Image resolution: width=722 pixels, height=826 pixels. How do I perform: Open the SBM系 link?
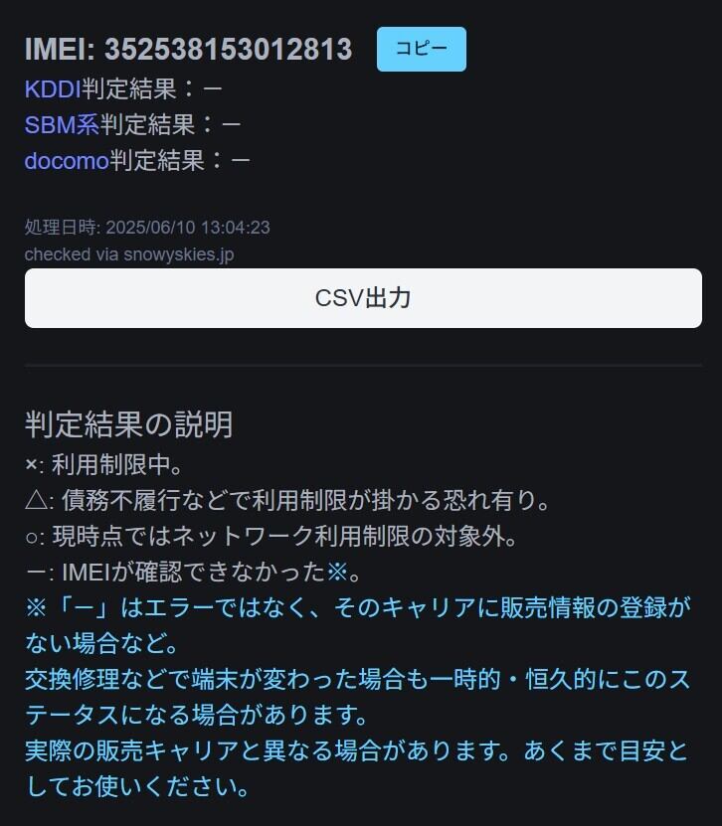pyautogui.click(x=63, y=125)
